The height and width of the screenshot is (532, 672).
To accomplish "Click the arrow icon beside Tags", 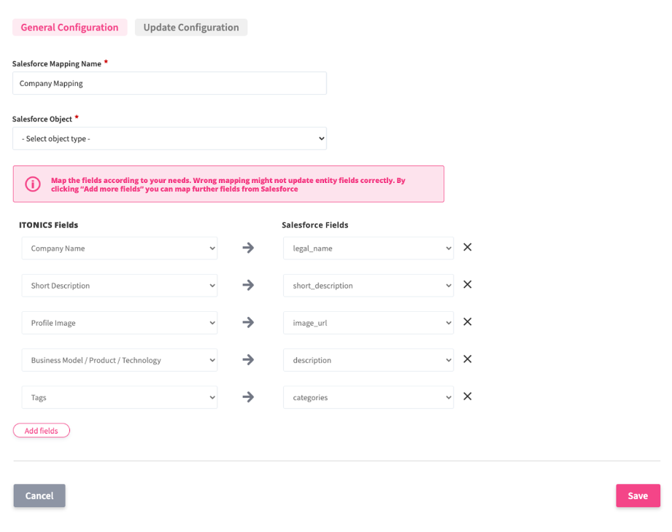I will coord(248,397).
